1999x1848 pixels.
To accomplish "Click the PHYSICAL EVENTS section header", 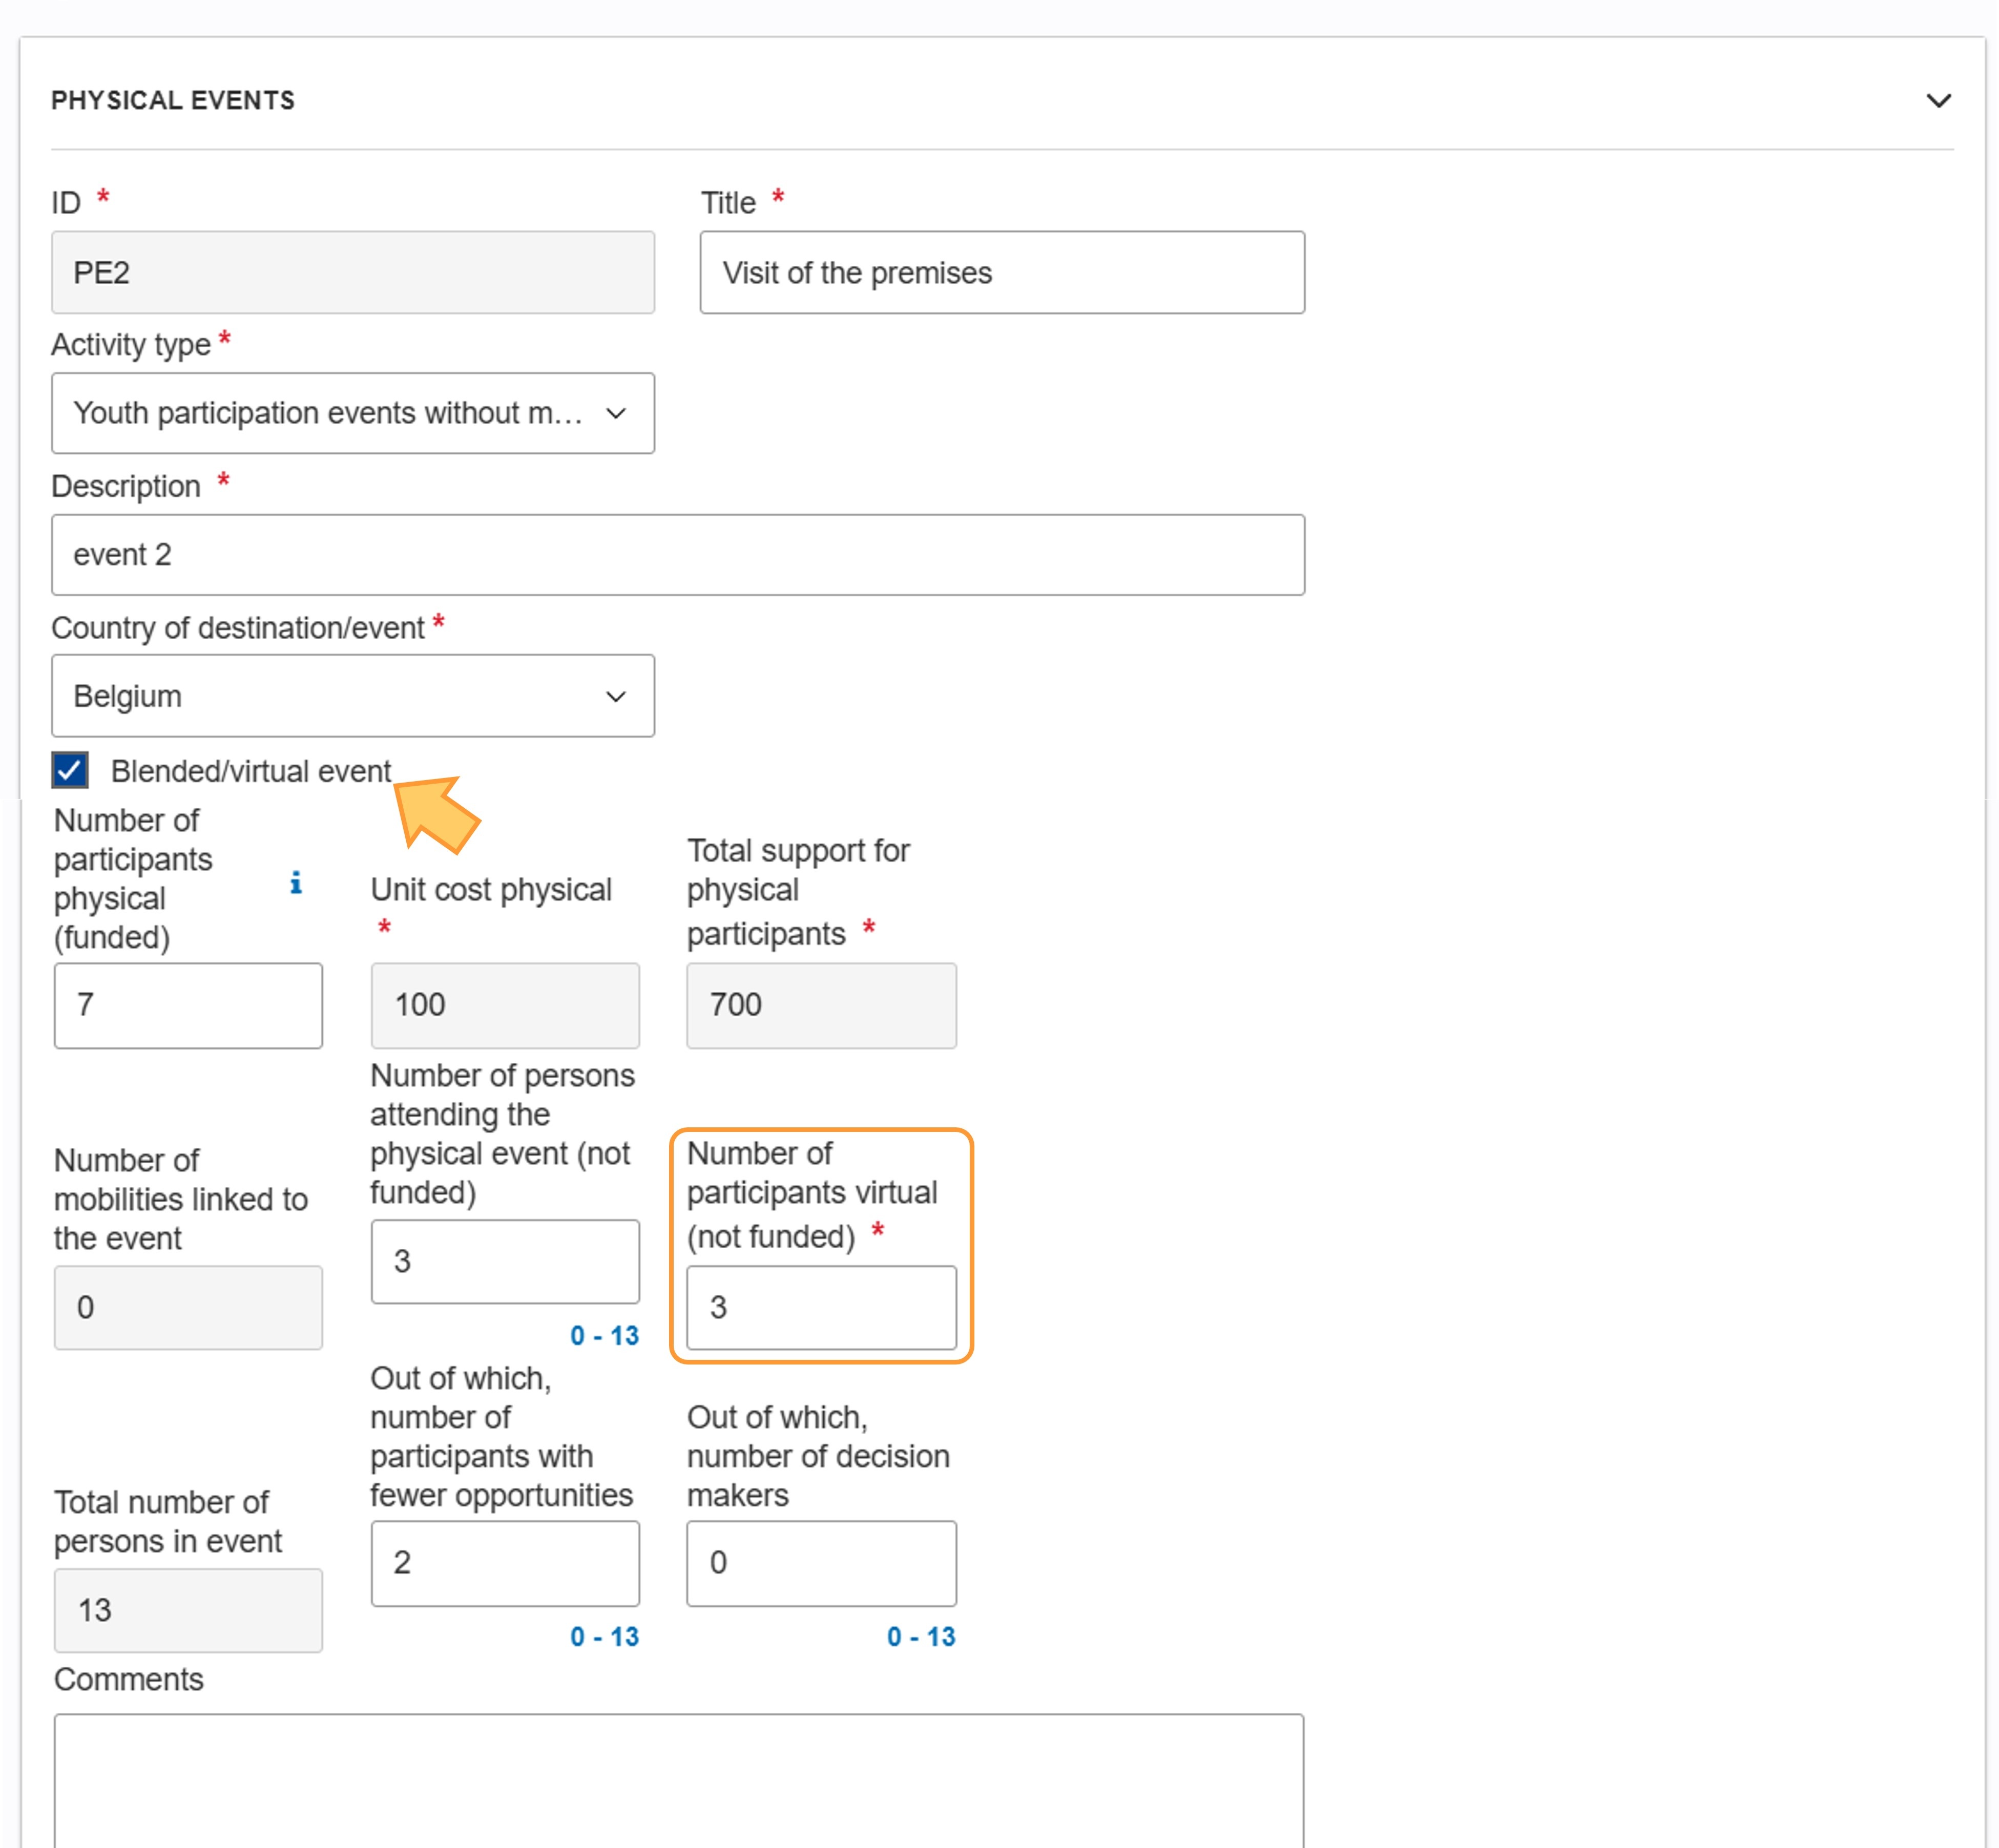I will point(173,101).
